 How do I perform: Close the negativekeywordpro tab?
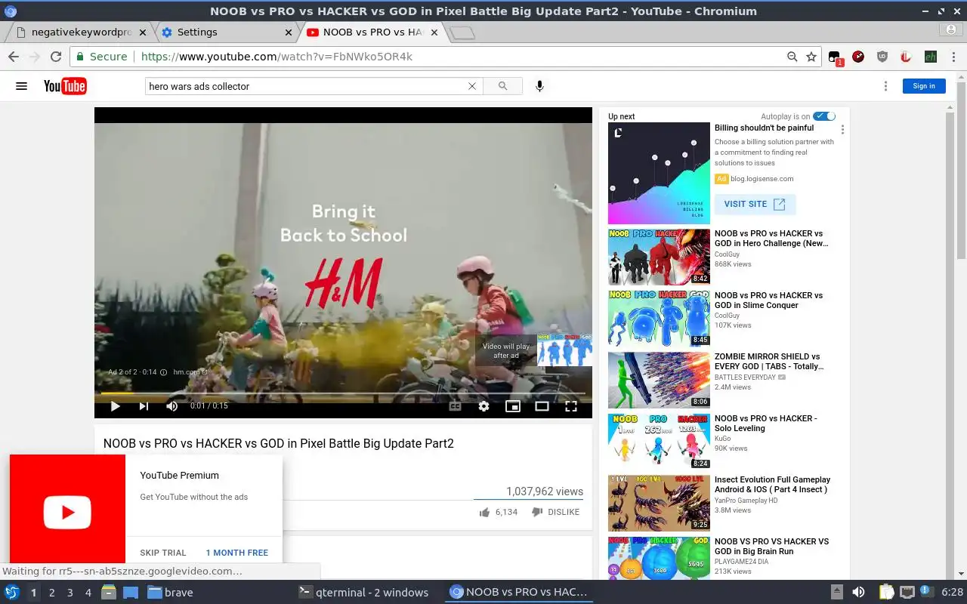pos(143,32)
